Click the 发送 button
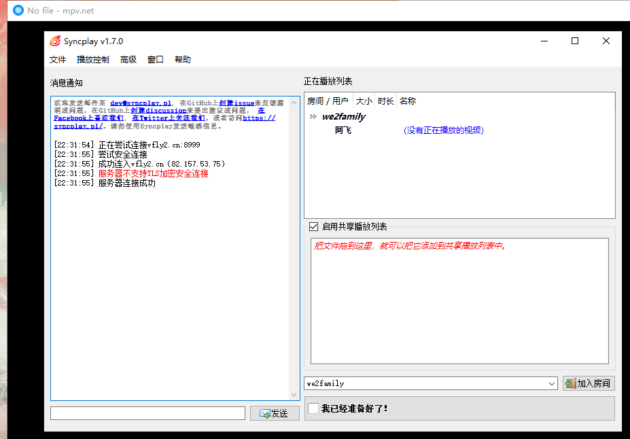 [x=275, y=413]
